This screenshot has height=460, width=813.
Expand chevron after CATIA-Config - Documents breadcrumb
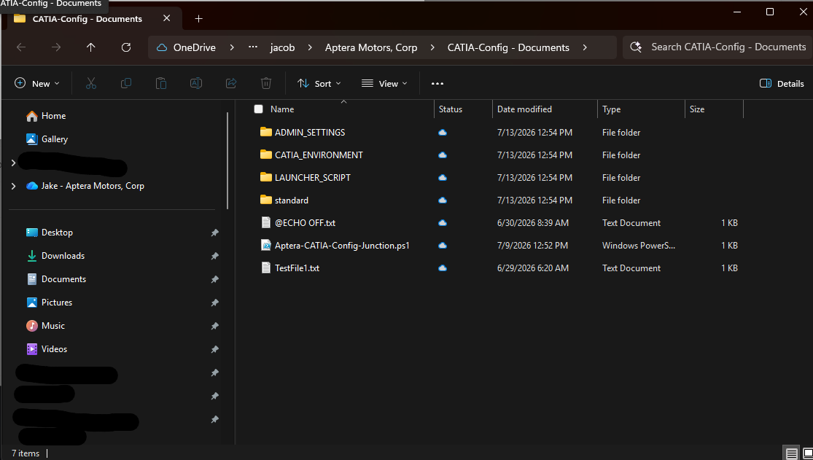click(x=585, y=47)
